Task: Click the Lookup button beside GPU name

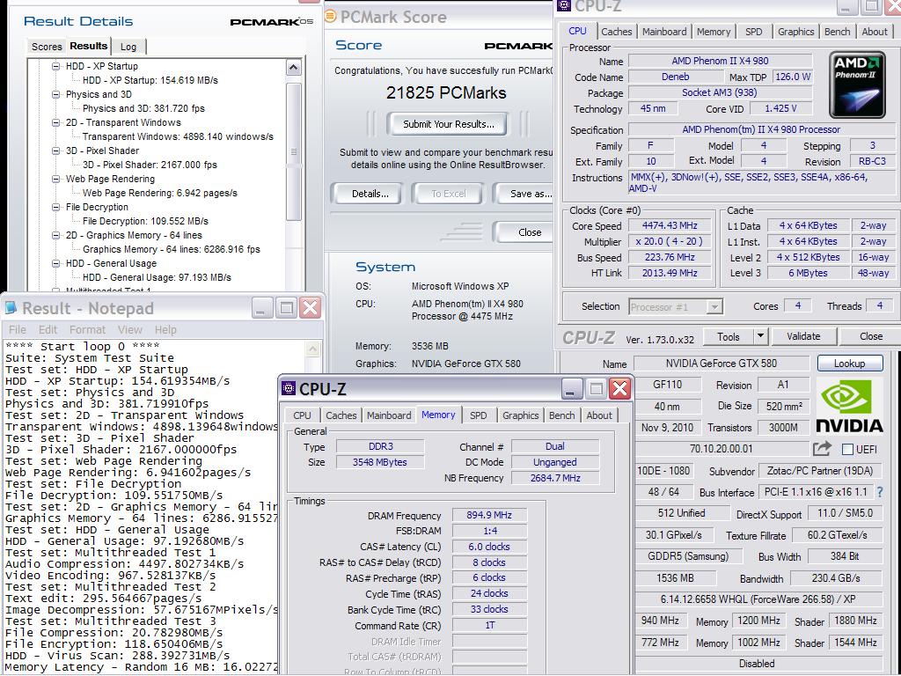Action: click(849, 364)
